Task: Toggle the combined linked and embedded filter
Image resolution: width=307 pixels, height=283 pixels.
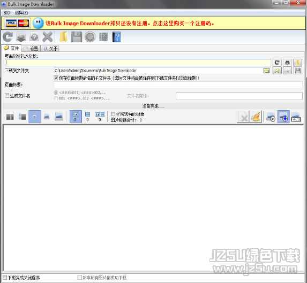Action: 100,117
